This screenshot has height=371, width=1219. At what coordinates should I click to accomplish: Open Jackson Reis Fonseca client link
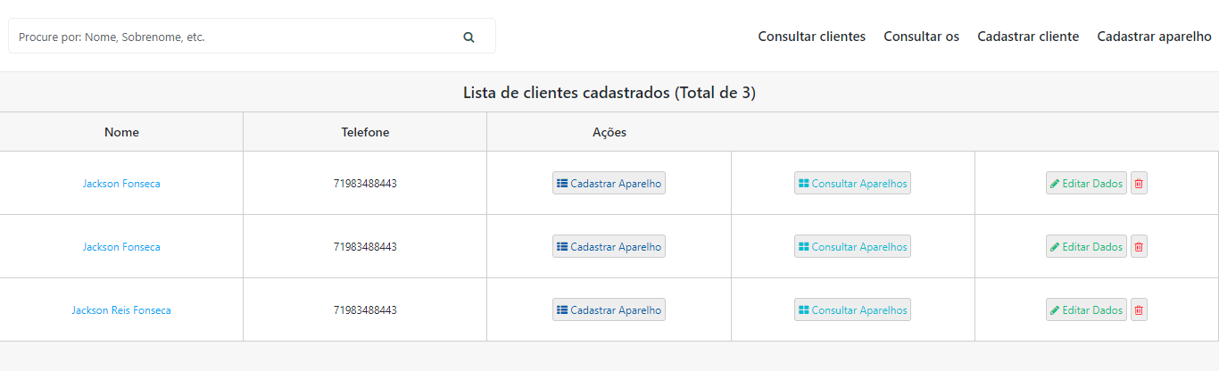tap(121, 310)
